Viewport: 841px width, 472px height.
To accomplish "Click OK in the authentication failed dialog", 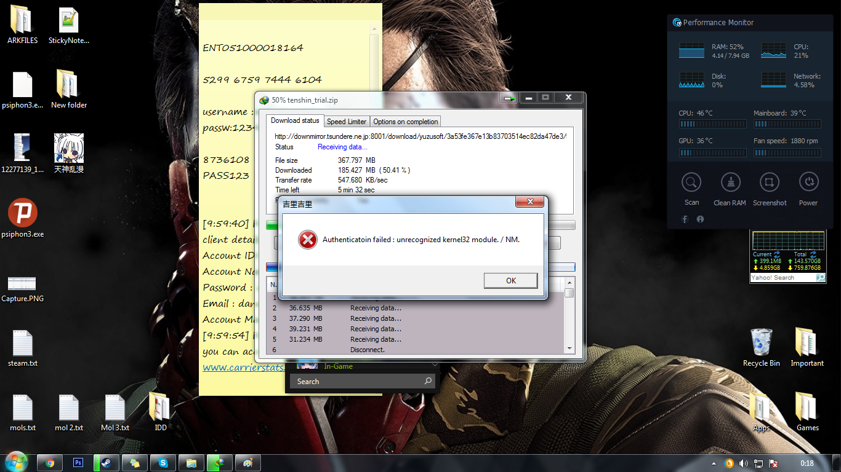I will [x=510, y=280].
